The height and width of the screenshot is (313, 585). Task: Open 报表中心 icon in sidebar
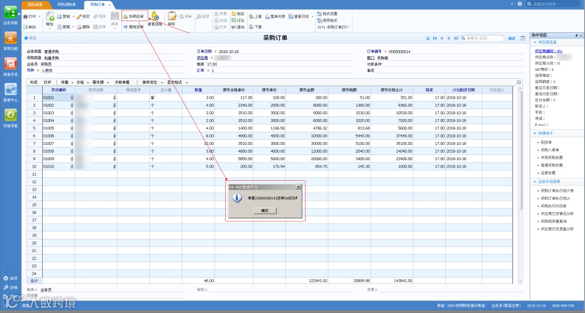click(x=10, y=90)
